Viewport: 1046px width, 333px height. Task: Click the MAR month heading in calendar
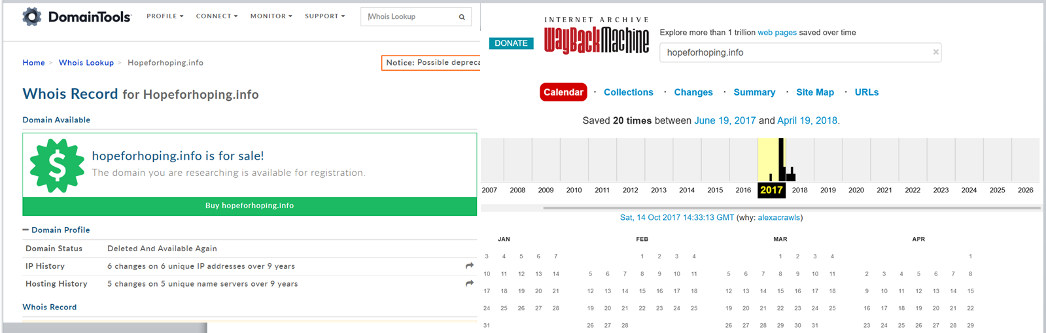780,239
